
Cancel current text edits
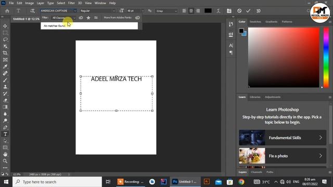tap(239, 11)
